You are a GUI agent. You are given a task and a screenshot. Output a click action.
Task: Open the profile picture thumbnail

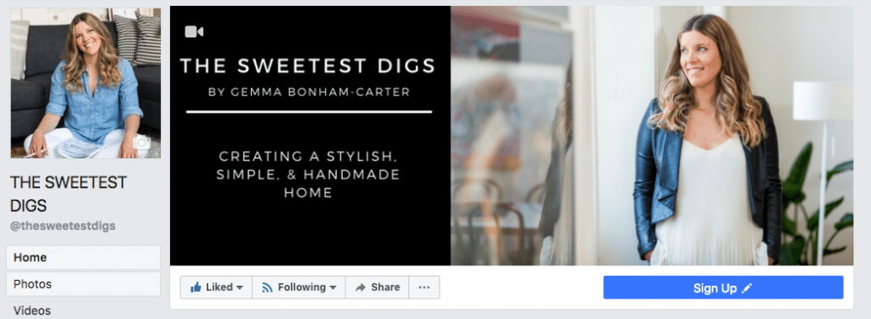click(x=86, y=83)
